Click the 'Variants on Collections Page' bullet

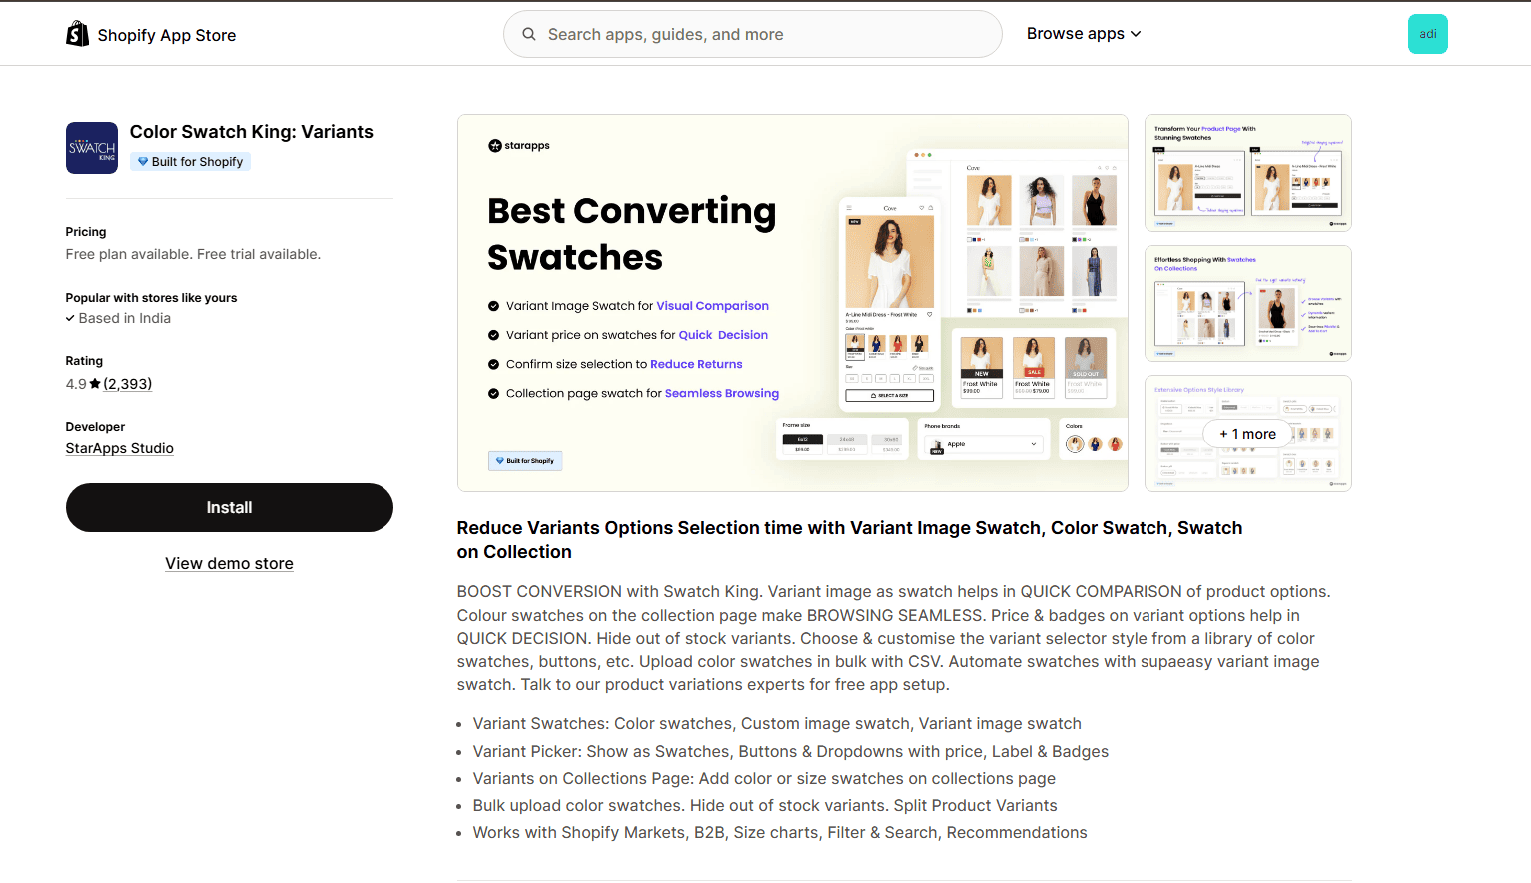764,779
